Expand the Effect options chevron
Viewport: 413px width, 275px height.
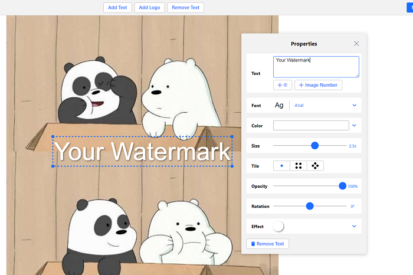pyautogui.click(x=354, y=226)
